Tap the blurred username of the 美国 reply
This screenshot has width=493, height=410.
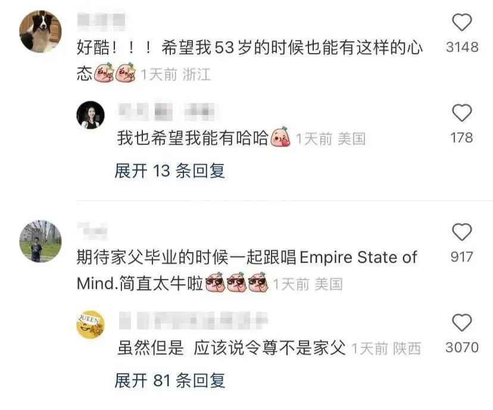(x=167, y=111)
